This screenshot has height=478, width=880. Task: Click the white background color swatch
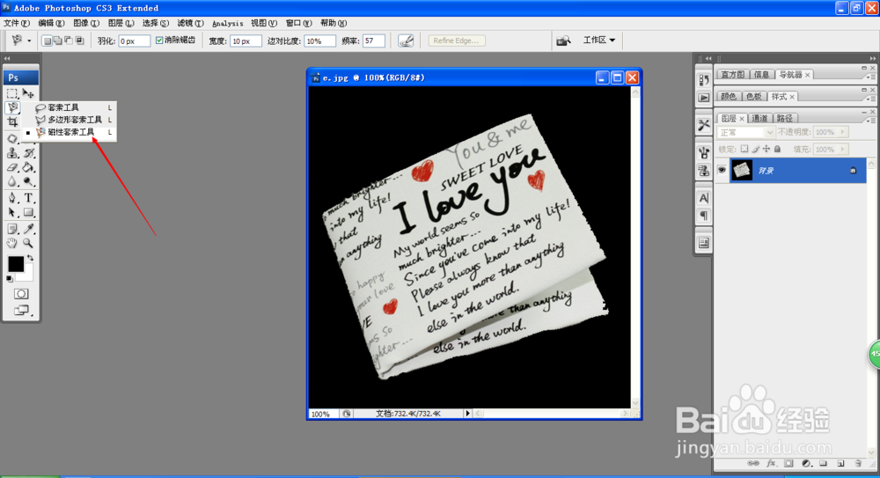(27, 276)
